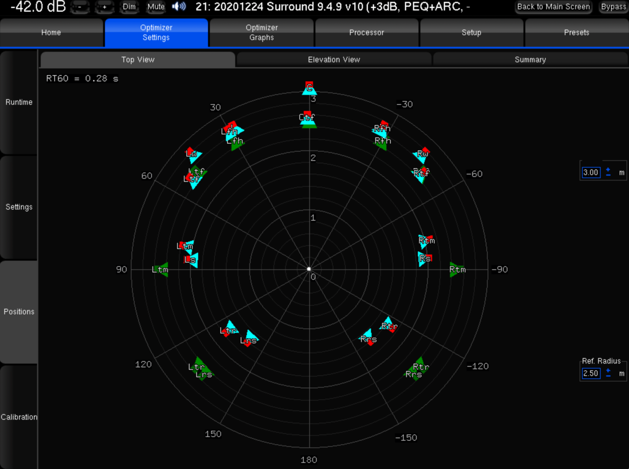Toggle the Dim button
This screenshot has height=469, width=629.
click(129, 7)
